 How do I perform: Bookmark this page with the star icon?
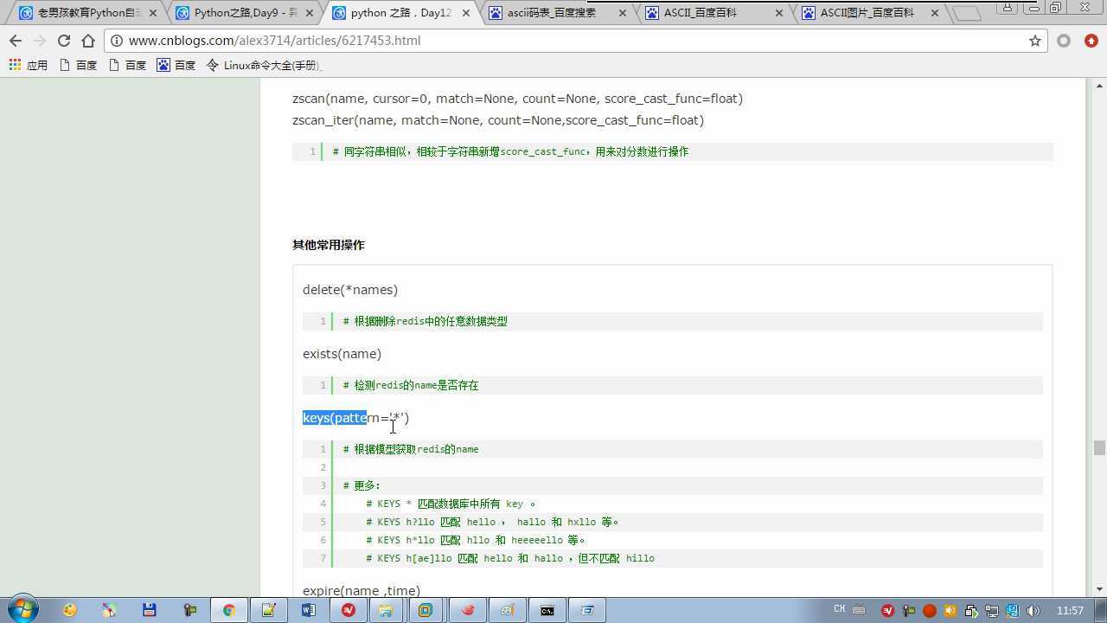1034,41
